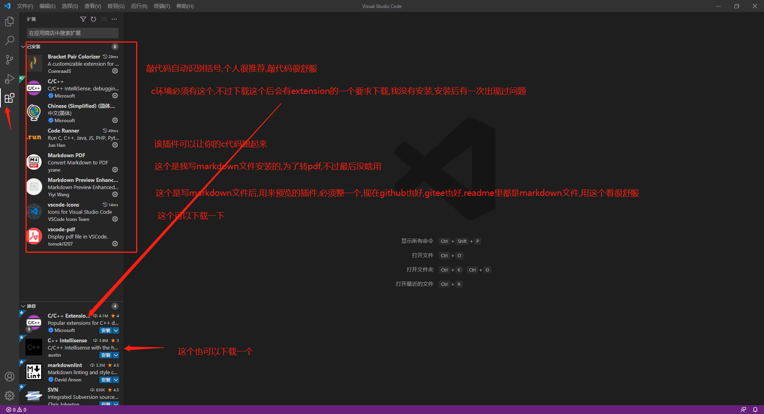
Task: Select the Chinese (Simplified) language pack
Action: [x=71, y=113]
